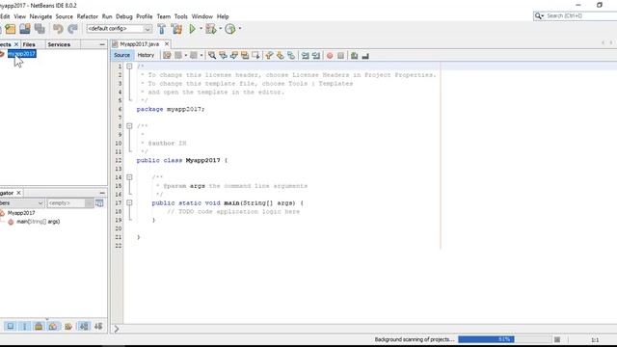Toggle Highlight Search in editor toolbar
This screenshot has height=347, width=617.
pyautogui.click(x=245, y=56)
